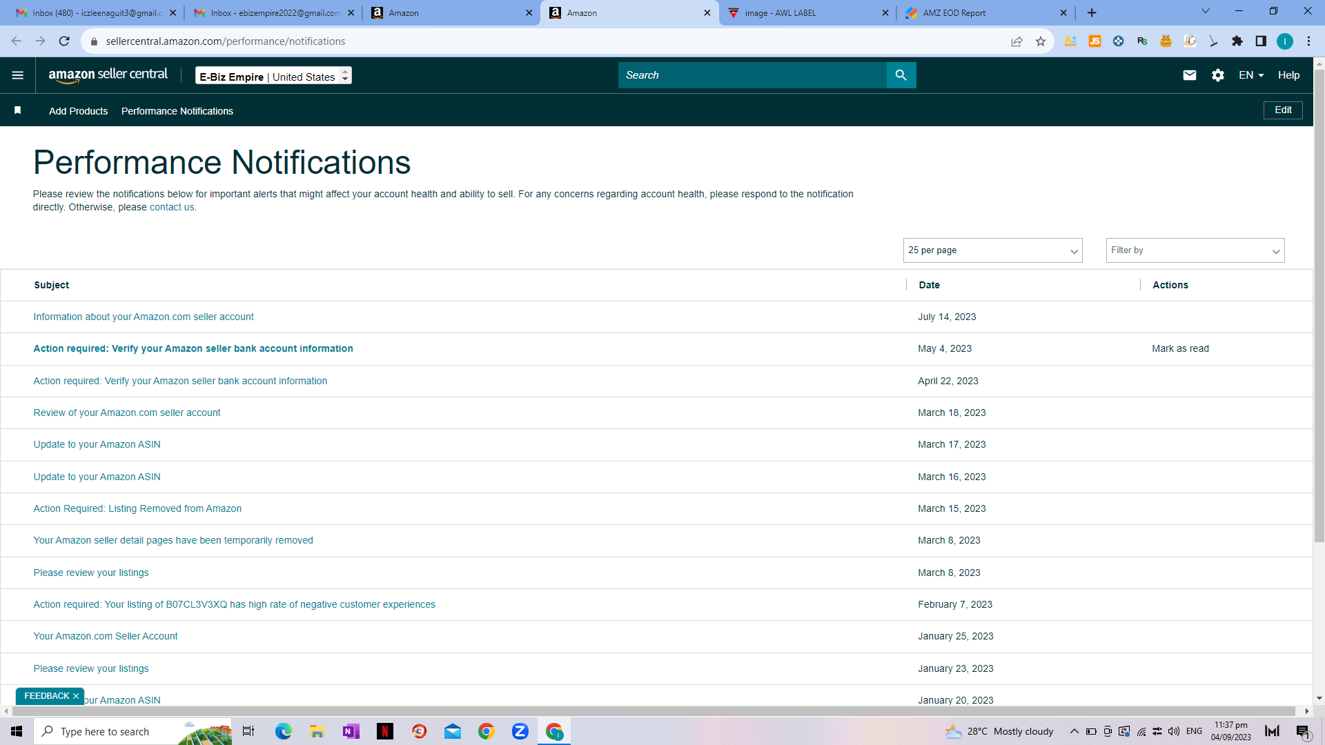This screenshot has height=745, width=1325.
Task: Open the Chrome tab search chevron
Action: pyautogui.click(x=1206, y=11)
